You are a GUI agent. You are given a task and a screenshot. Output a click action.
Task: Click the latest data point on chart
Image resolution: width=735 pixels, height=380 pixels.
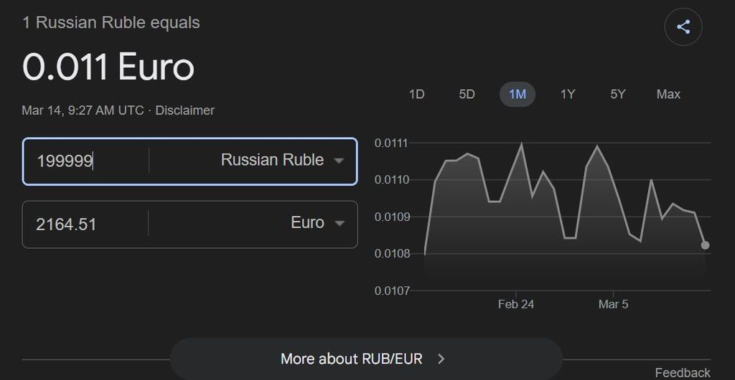[x=705, y=245]
